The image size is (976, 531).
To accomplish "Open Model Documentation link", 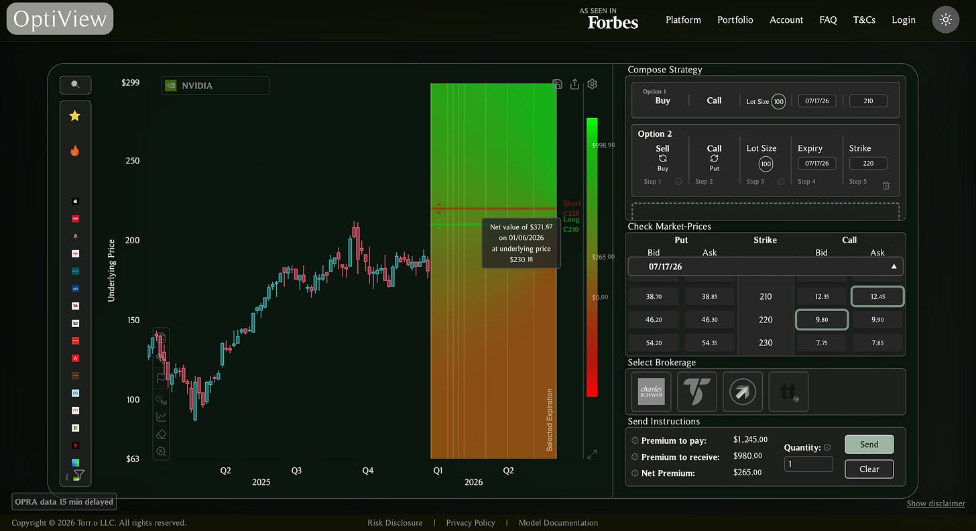I will pyautogui.click(x=557, y=523).
